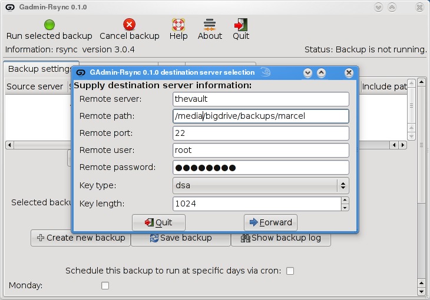Screen dimensions: 430x300
Task: Open the About toolbar icon
Action: point(210,25)
